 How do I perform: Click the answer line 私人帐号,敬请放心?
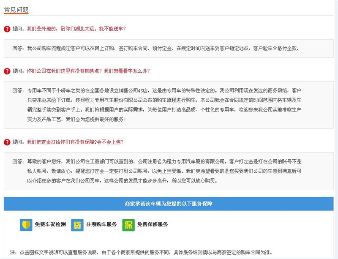tap(164, 171)
